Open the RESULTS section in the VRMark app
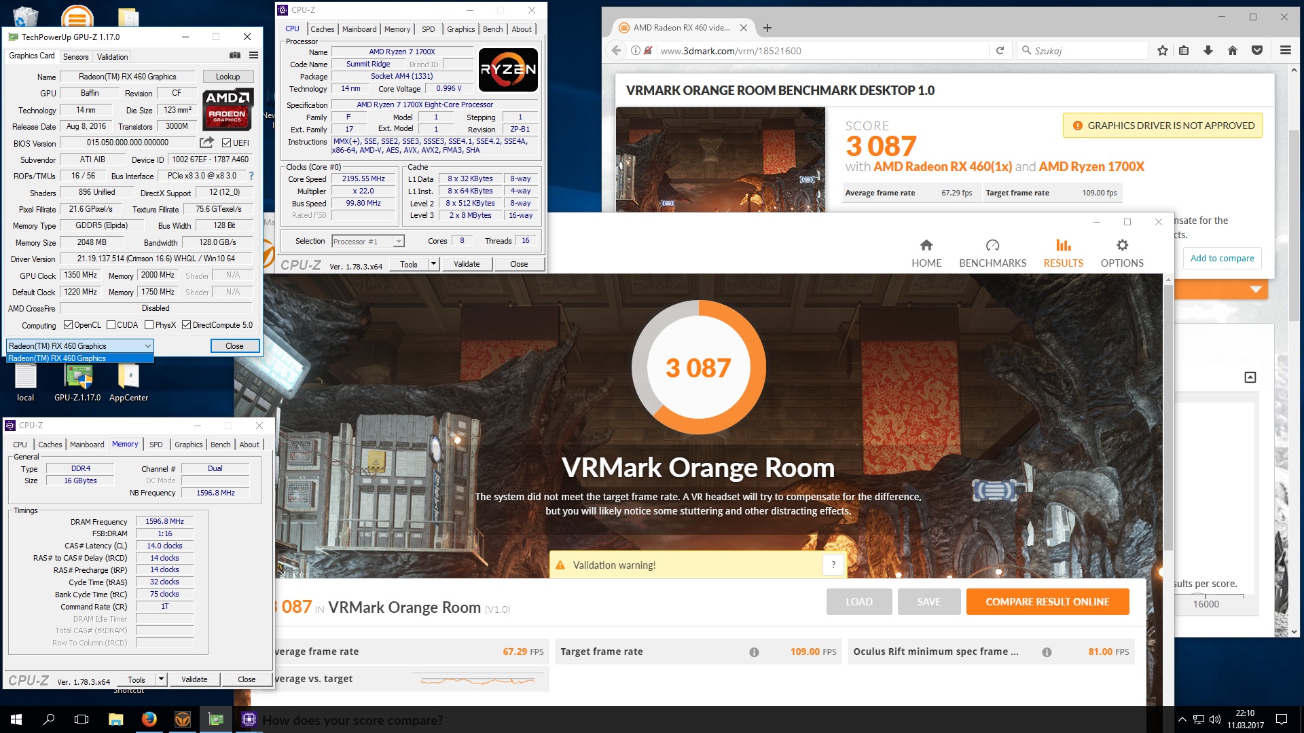 coord(1063,254)
